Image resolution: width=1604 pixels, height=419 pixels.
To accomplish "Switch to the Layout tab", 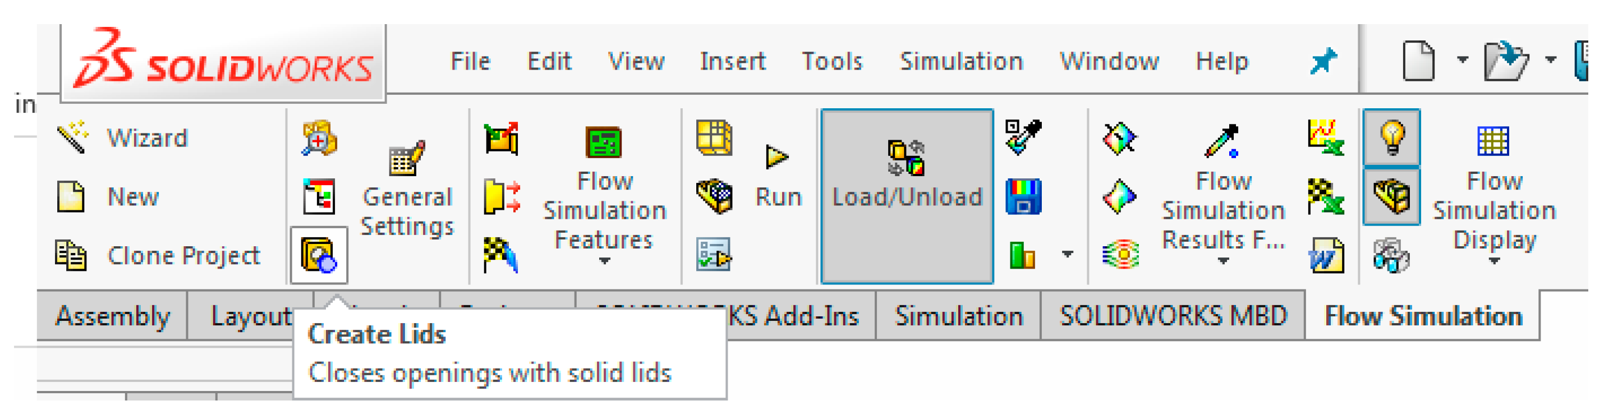I will pyautogui.click(x=251, y=316).
